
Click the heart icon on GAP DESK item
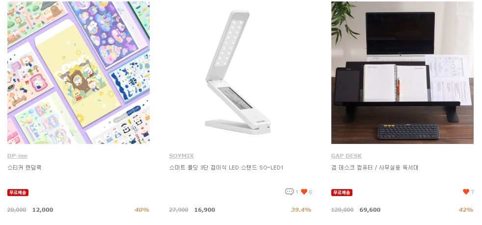click(x=466, y=192)
